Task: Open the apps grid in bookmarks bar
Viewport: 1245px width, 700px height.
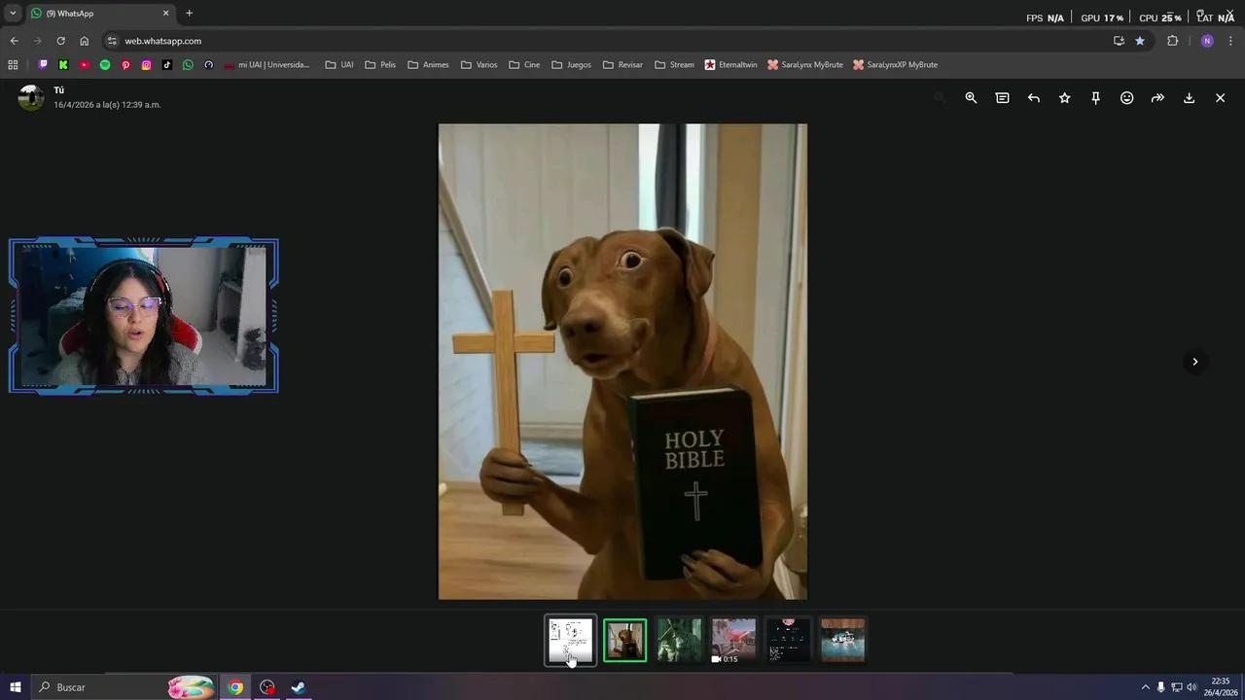Action: tap(13, 65)
